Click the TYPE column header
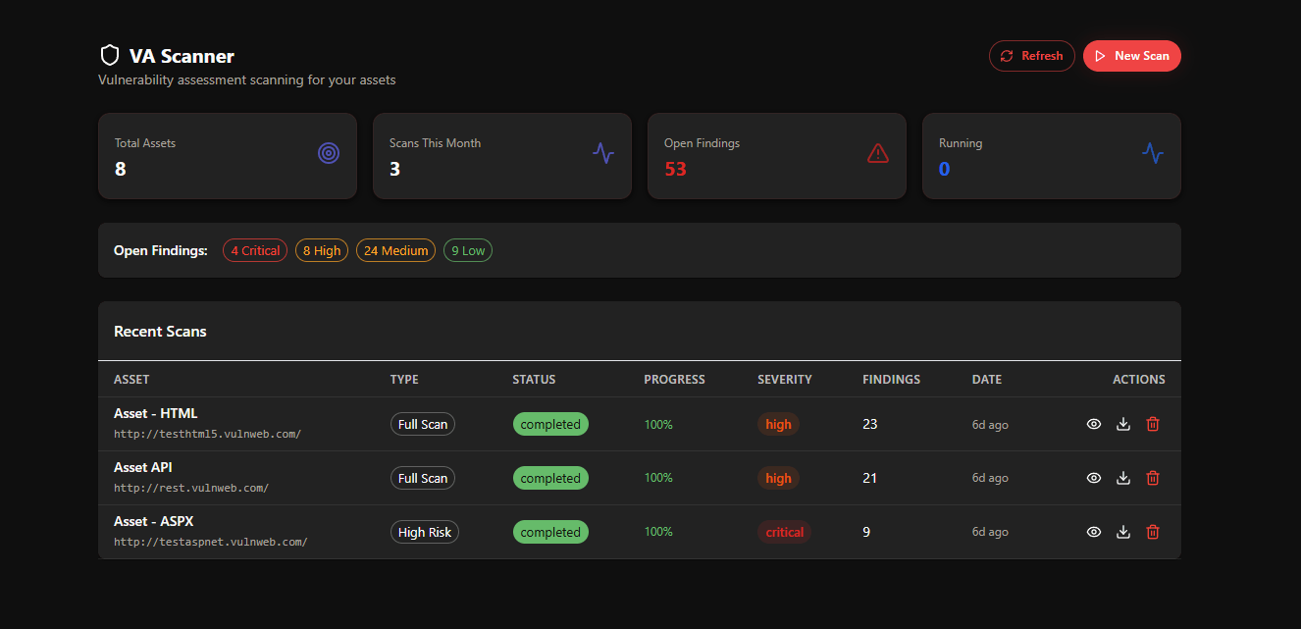Image resolution: width=1301 pixels, height=629 pixels. [x=404, y=380]
